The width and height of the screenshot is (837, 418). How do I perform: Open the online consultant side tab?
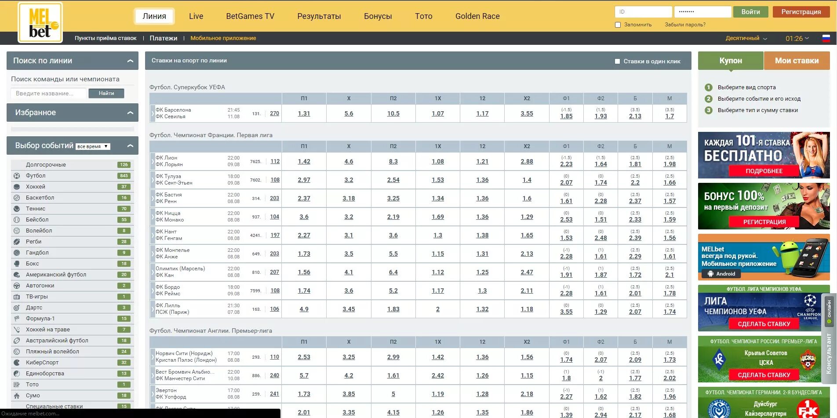pyautogui.click(x=829, y=338)
